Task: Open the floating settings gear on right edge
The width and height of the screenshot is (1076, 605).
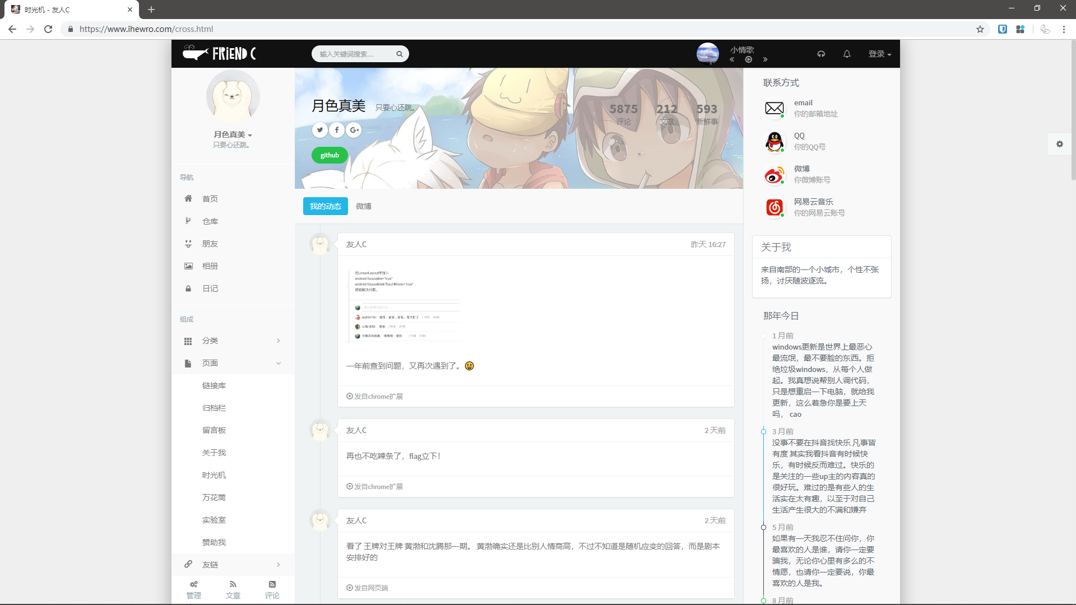Action: pos(1059,144)
